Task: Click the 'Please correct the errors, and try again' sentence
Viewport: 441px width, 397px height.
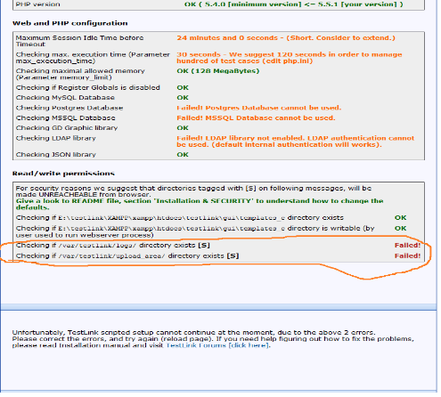Action: [x=113, y=339]
